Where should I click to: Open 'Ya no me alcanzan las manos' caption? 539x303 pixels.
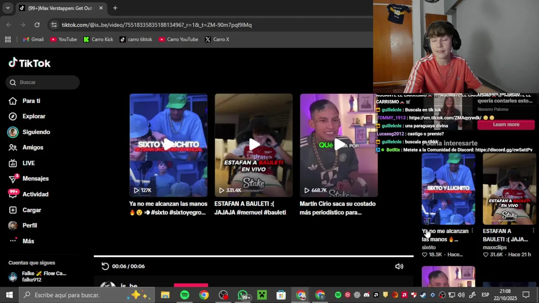point(168,208)
